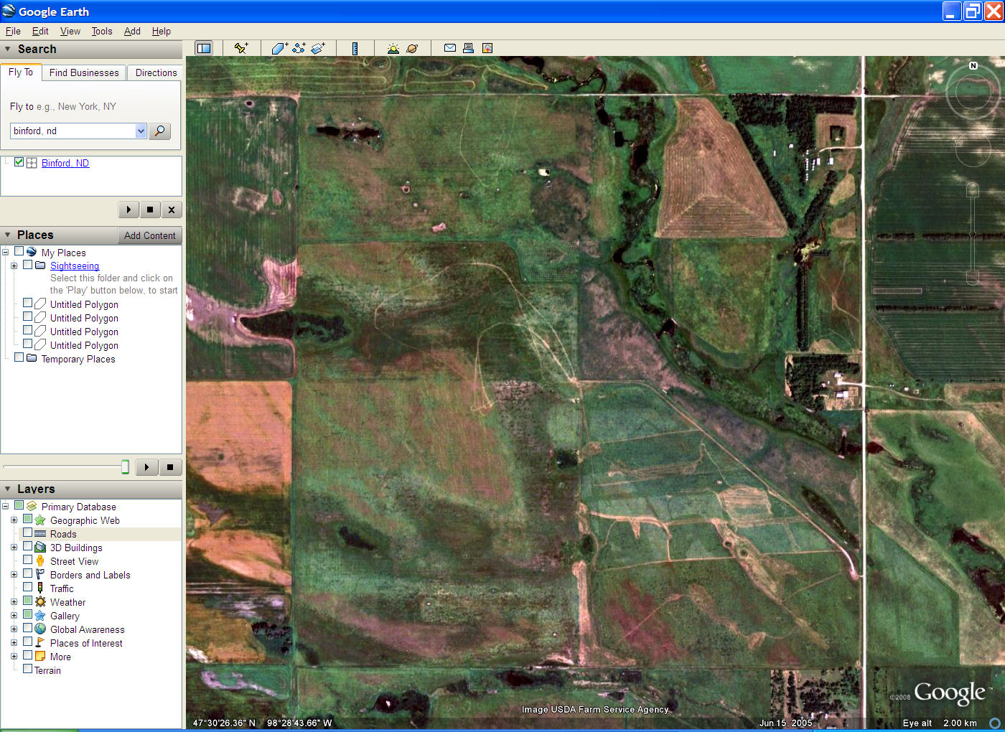
Task: Click the Weather layer sun icon
Action: tap(40, 602)
